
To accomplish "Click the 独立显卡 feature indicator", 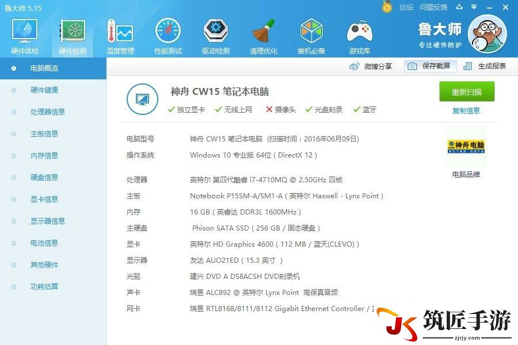I will point(186,110).
